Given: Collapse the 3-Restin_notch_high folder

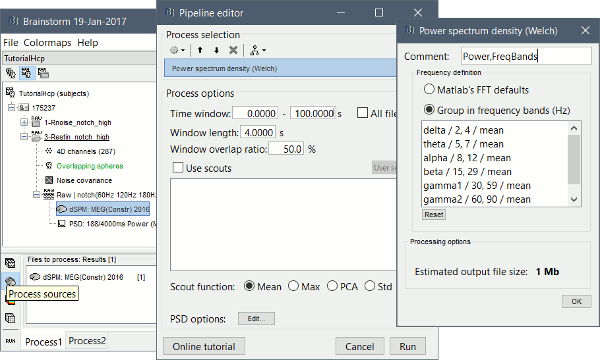Looking at the screenshot, I should click(x=24, y=137).
